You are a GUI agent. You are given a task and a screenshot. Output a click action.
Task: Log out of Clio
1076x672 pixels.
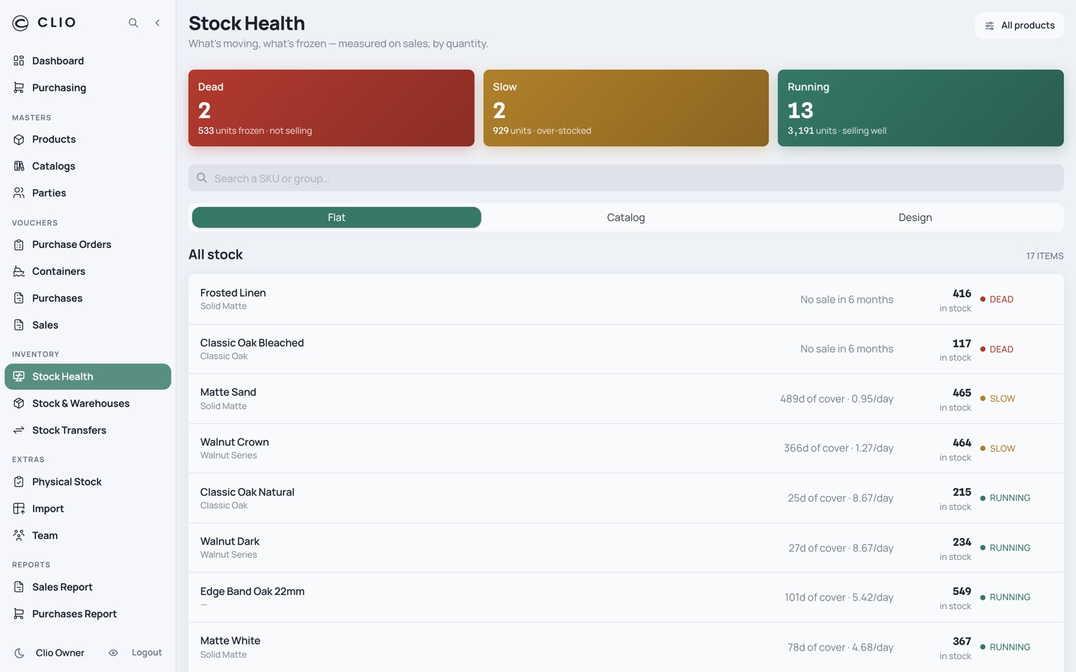tap(147, 653)
